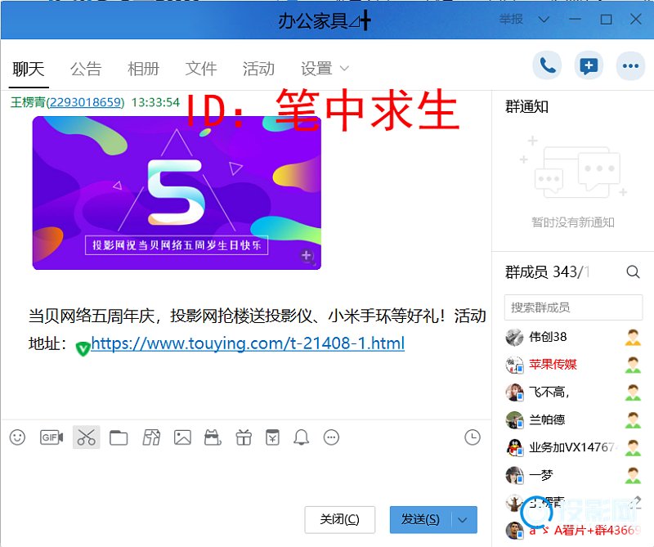Click the bell icon in chat toolbar
This screenshot has height=547, width=654.
(x=301, y=437)
